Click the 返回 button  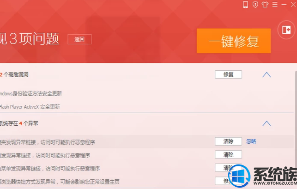point(79,39)
